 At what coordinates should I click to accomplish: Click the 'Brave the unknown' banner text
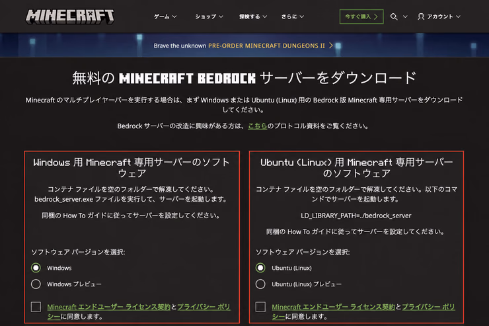click(180, 46)
